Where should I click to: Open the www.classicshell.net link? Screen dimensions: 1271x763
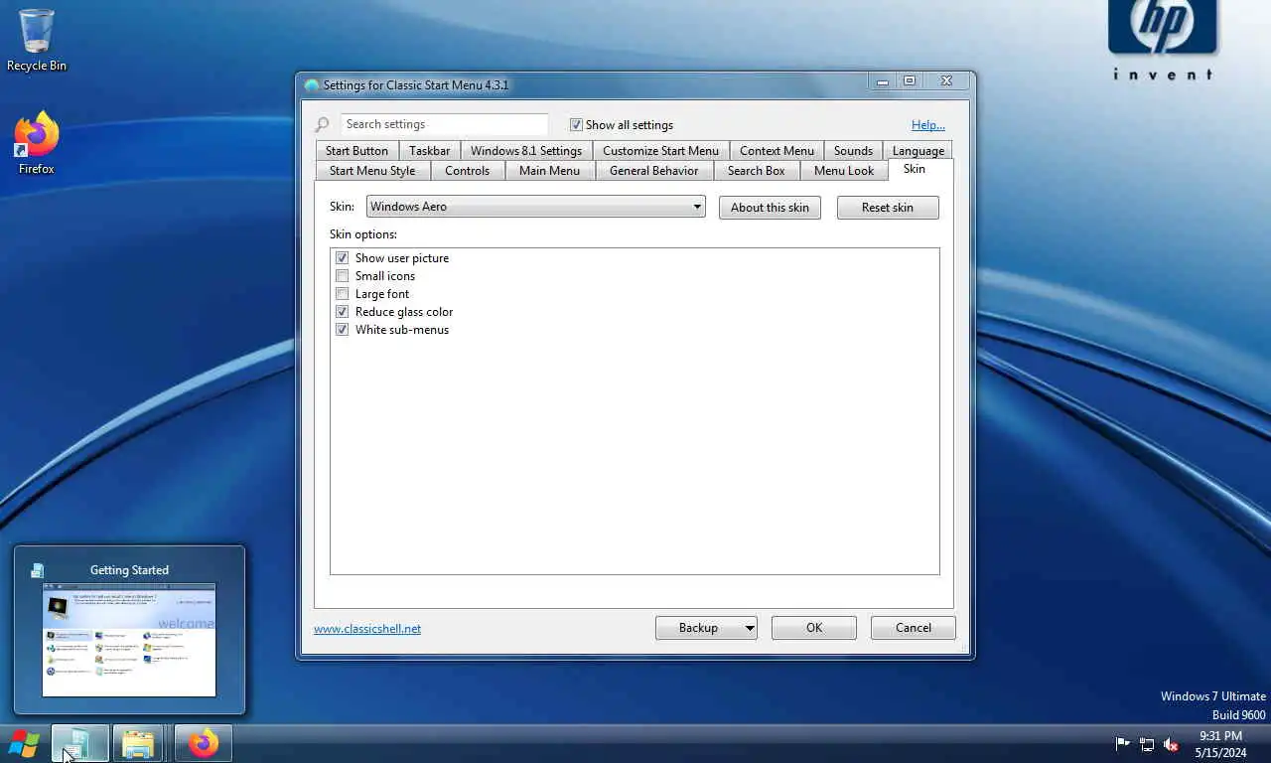pos(367,629)
